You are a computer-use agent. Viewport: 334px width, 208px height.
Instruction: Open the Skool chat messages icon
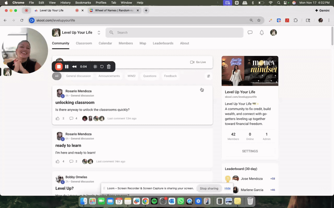click(250, 32)
